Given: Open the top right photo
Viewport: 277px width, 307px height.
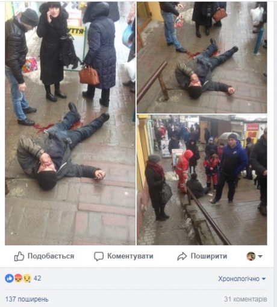Looking at the screenshot, I should pyautogui.click(x=202, y=57).
